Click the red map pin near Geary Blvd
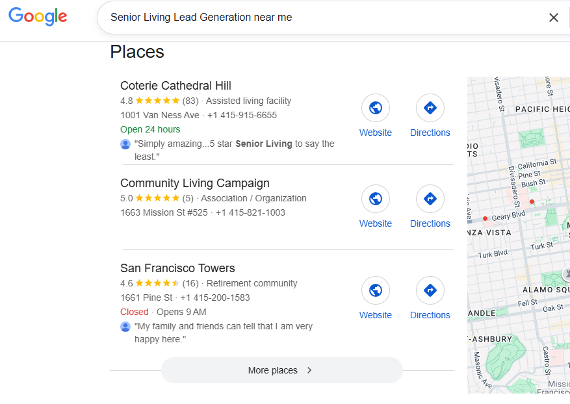Viewport: 570px width, 404px height. coord(485,219)
